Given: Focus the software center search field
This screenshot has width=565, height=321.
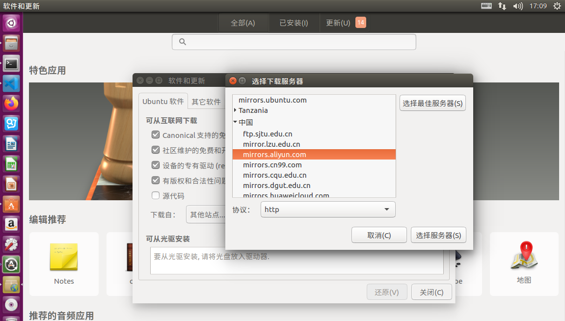Looking at the screenshot, I should 294,42.
